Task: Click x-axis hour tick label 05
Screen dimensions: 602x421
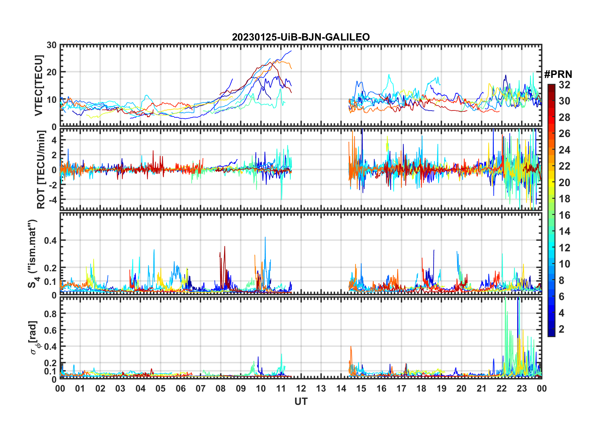Action: click(160, 388)
